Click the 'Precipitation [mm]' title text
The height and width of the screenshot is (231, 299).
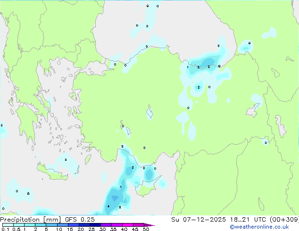coord(30,220)
